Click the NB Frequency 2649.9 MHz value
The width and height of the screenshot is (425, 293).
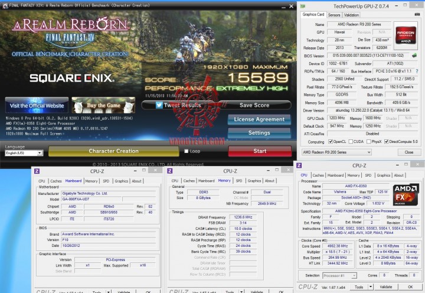267,203
